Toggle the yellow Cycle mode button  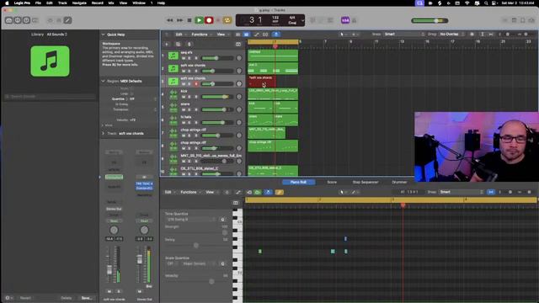click(x=227, y=20)
